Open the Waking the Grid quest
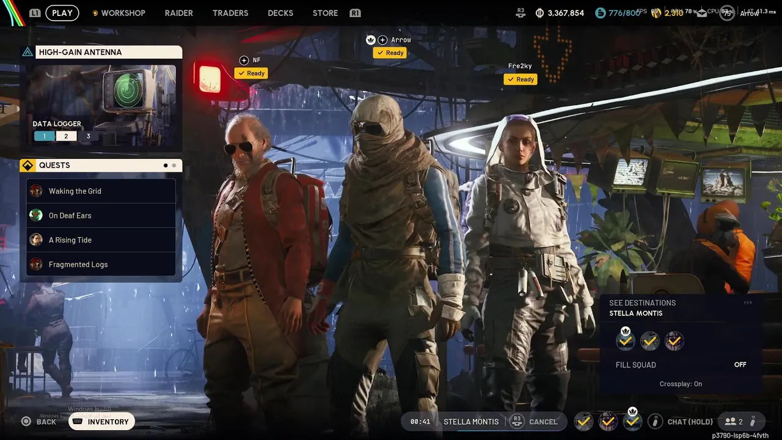 pyautogui.click(x=101, y=191)
